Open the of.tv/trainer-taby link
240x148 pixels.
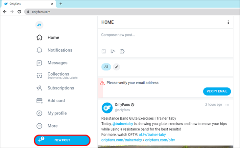(x=152, y=134)
